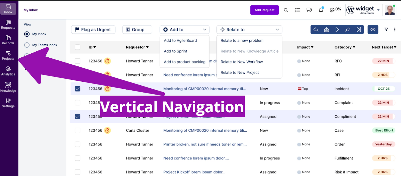The width and height of the screenshot is (401, 176).
Task: Toggle the eye visibility button
Action: pyautogui.click(x=373, y=30)
